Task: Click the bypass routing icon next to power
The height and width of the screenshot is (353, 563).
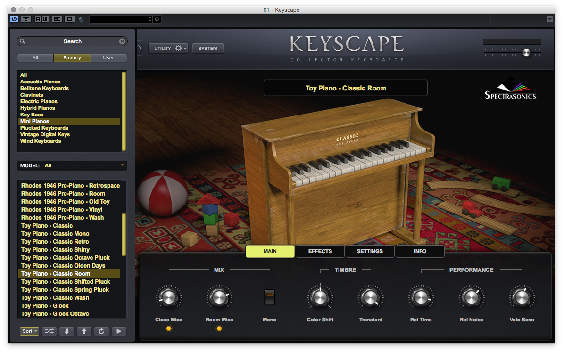Action: click(x=26, y=19)
